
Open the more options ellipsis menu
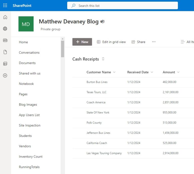[154, 42]
